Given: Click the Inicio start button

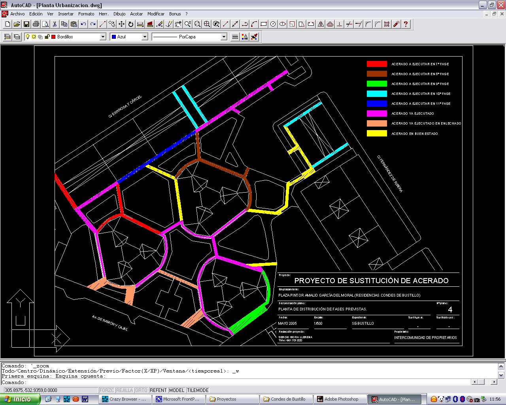Looking at the screenshot, I should [20, 399].
